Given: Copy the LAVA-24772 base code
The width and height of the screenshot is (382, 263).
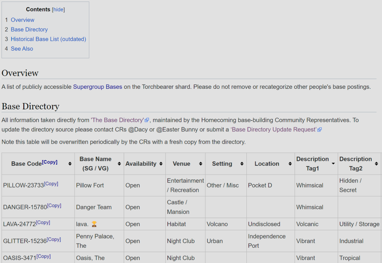Looking at the screenshot, I should pos(43,223).
